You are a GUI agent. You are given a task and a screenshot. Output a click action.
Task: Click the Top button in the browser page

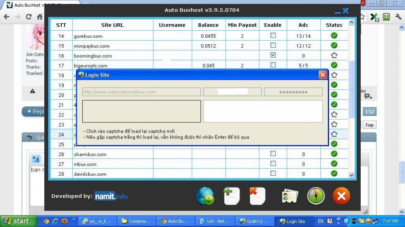pos(369,125)
